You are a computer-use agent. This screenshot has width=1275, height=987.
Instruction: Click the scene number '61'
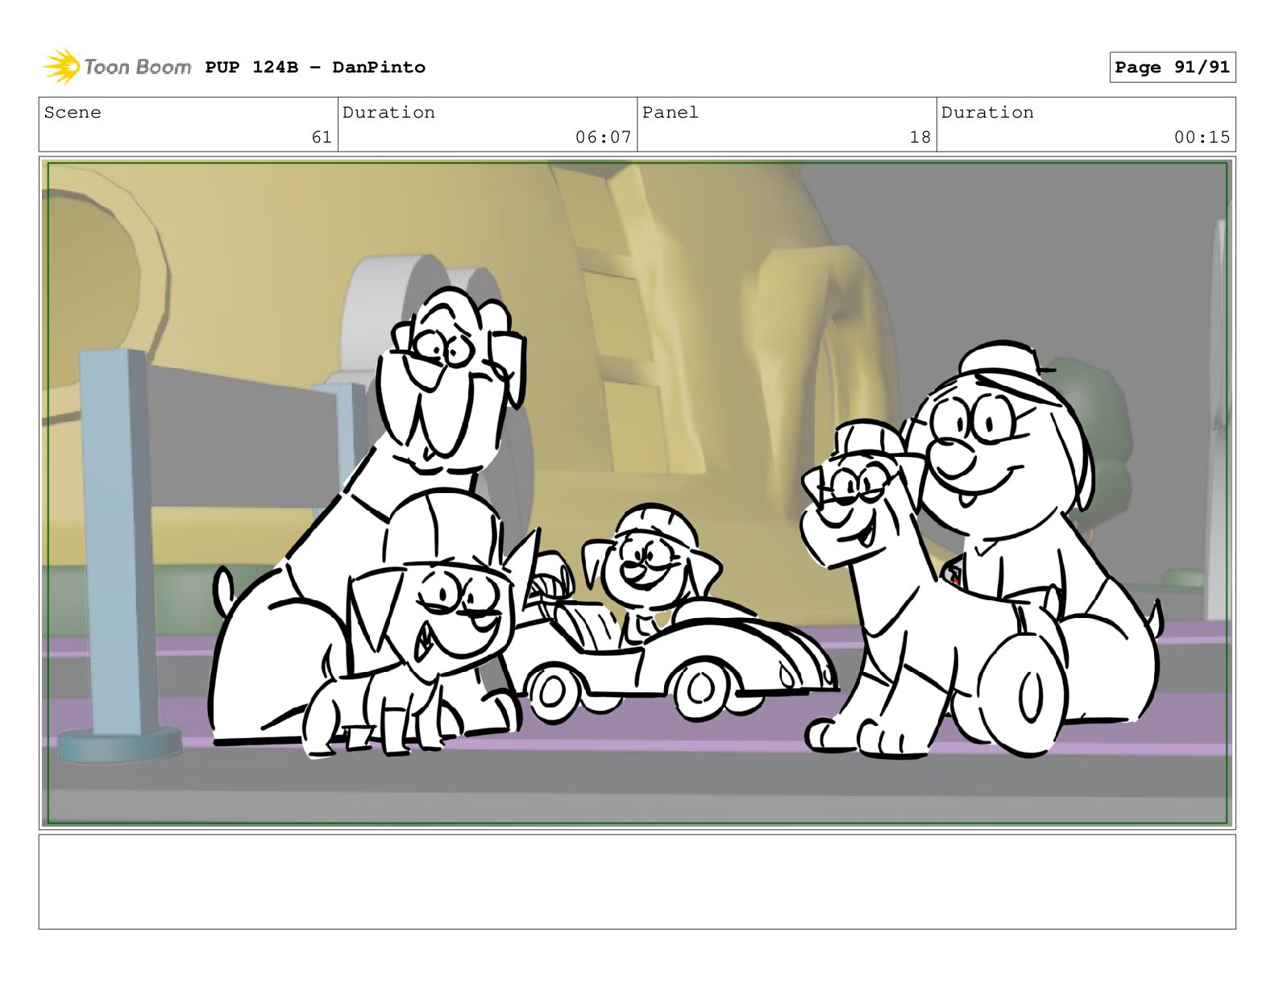pos(322,137)
